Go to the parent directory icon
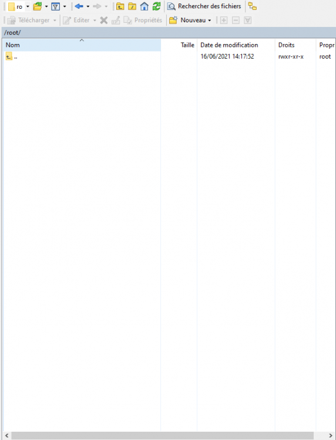This screenshot has width=336, height=440. point(120,6)
